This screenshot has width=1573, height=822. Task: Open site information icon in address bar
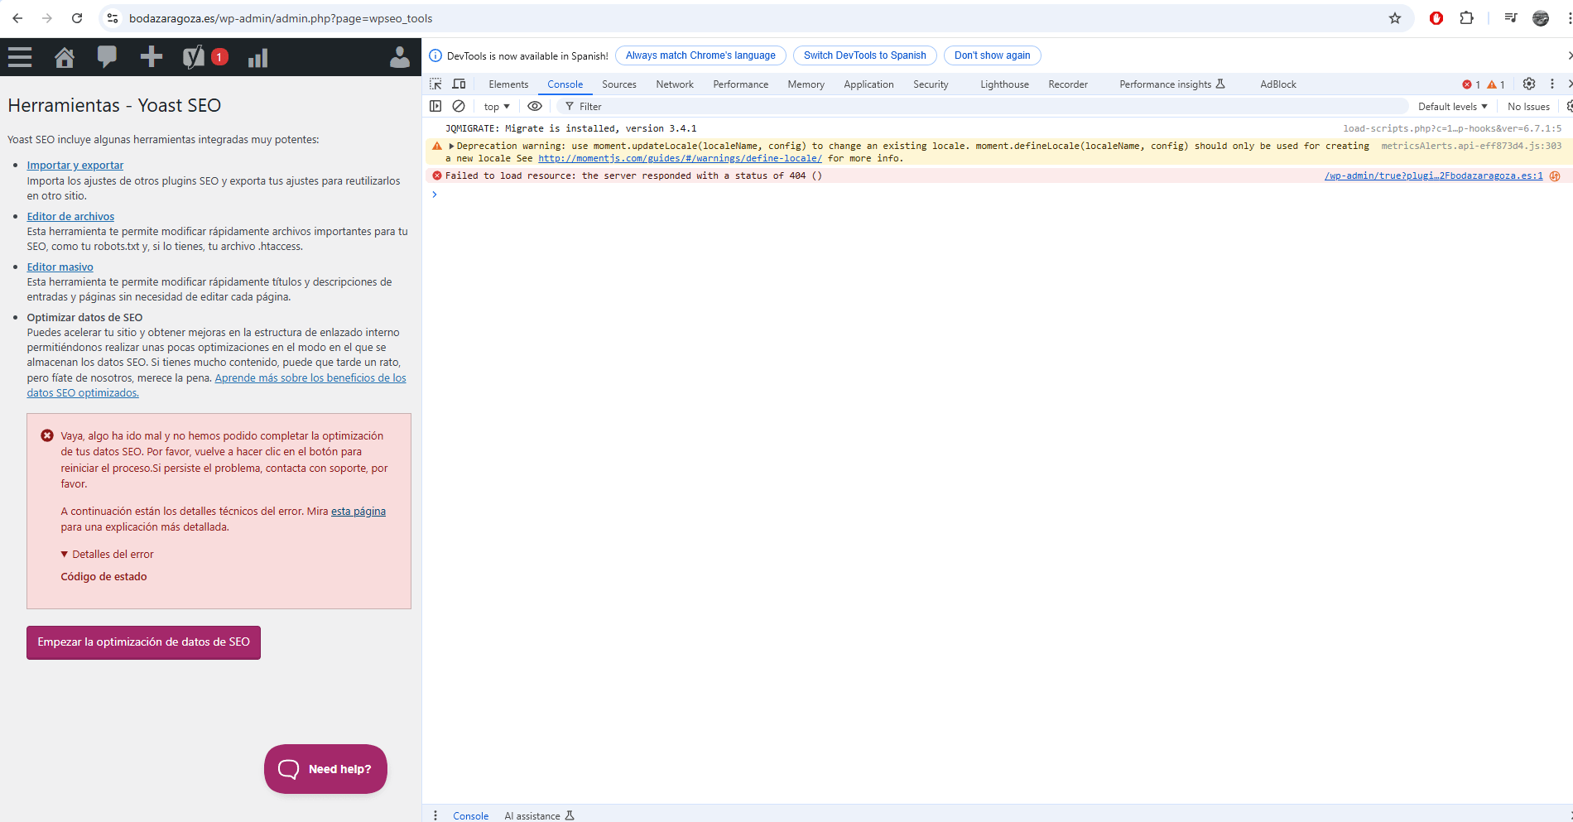(113, 18)
